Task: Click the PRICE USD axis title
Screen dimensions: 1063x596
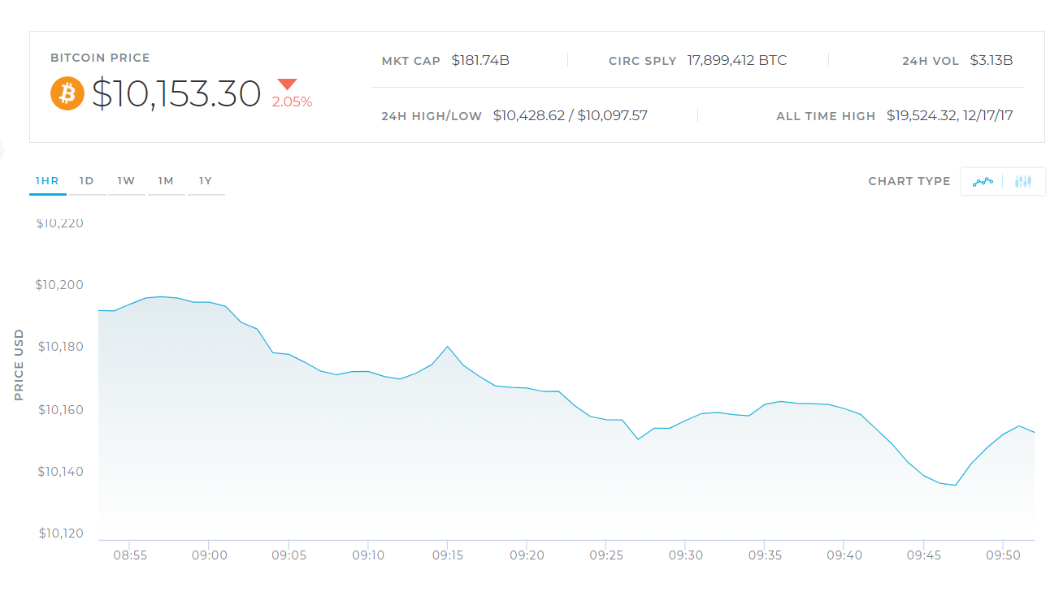Action: tap(19, 365)
